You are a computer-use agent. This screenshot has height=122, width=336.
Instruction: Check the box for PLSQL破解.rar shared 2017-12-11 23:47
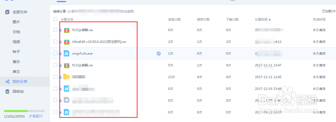(55, 65)
